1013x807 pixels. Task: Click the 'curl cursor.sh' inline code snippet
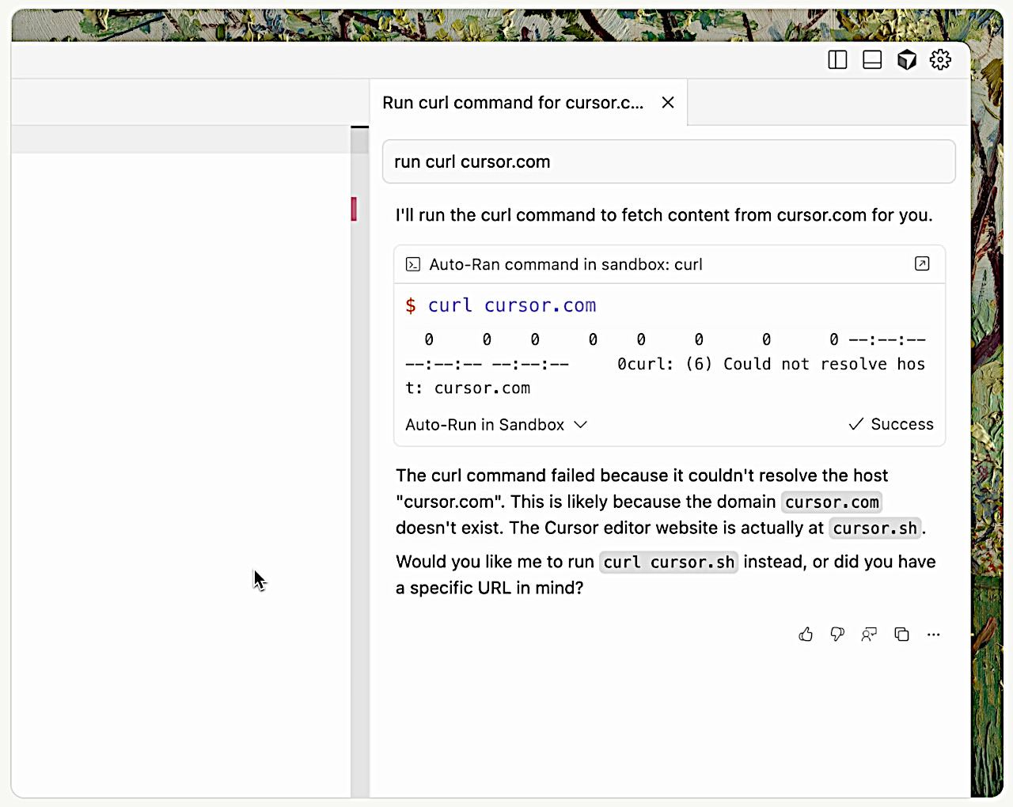click(669, 563)
